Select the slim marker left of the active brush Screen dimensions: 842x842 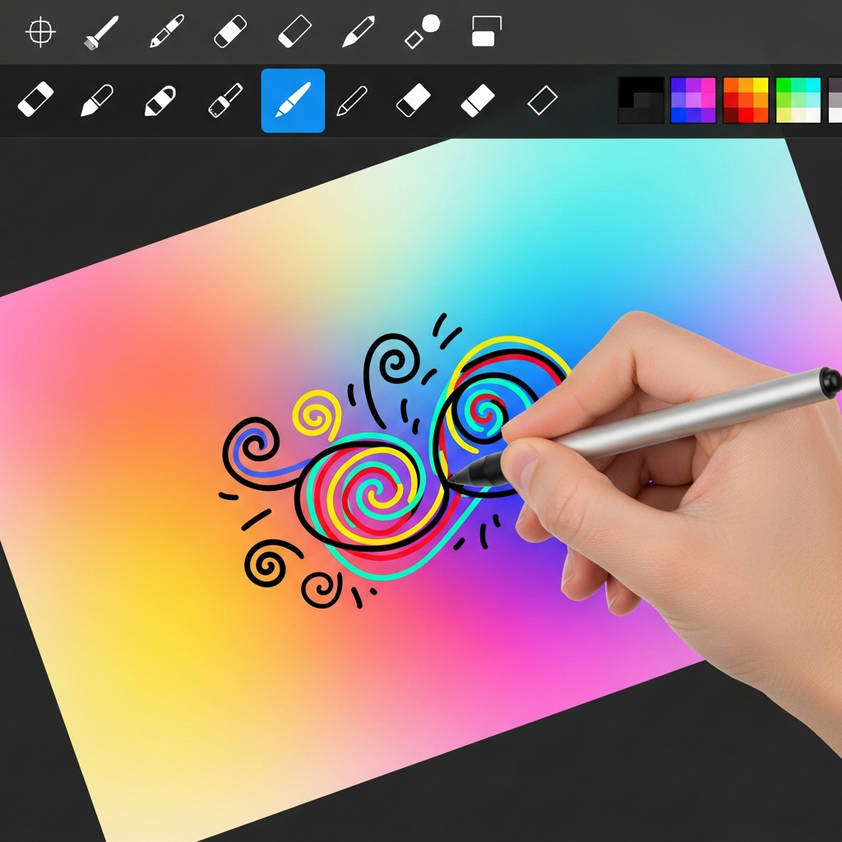225,100
